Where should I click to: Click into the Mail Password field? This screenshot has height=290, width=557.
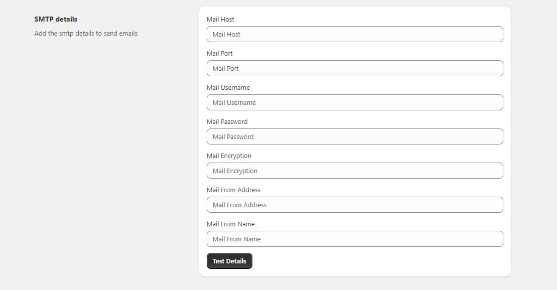(x=354, y=136)
